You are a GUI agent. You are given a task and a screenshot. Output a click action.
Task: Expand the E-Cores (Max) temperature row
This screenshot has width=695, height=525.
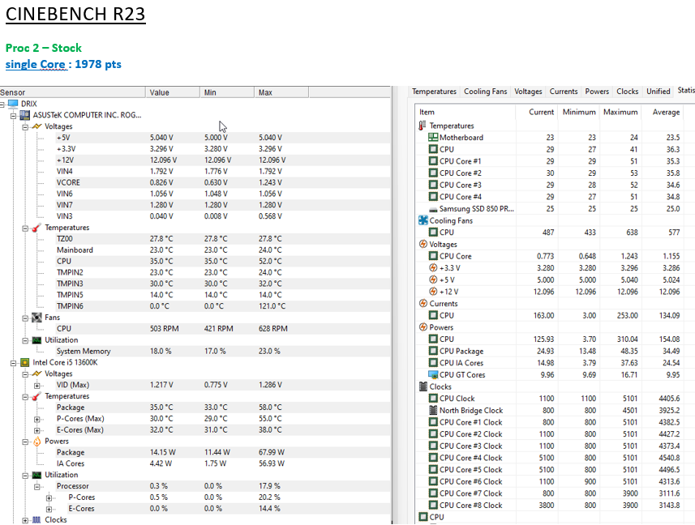point(37,430)
